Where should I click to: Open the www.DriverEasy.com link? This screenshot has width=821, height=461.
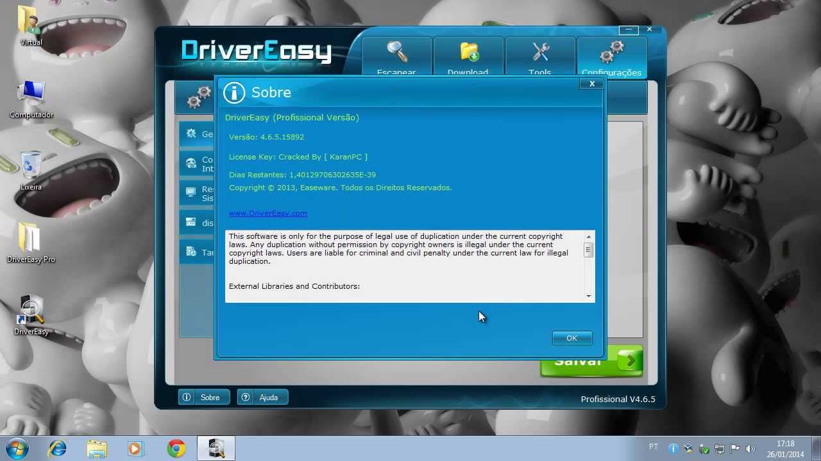(267, 213)
